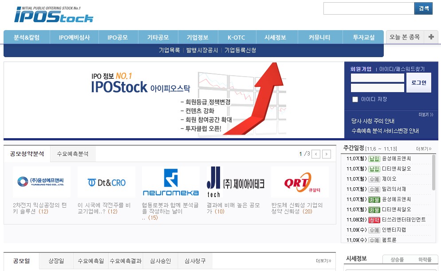The width and height of the screenshot is (441, 271).
Task: Open the Dt&CRO logo card
Action: click(x=106, y=182)
